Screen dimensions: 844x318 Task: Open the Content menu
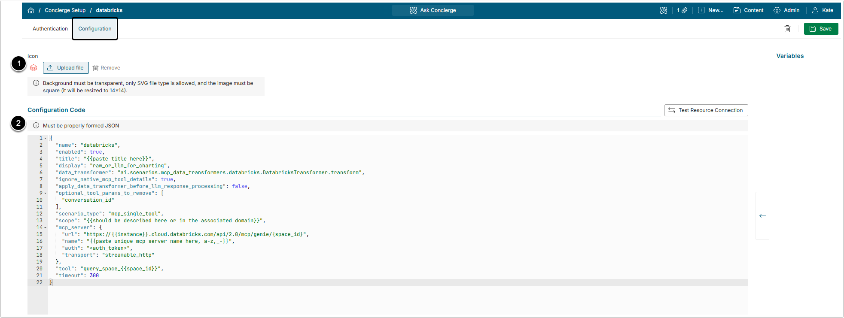[x=748, y=10]
